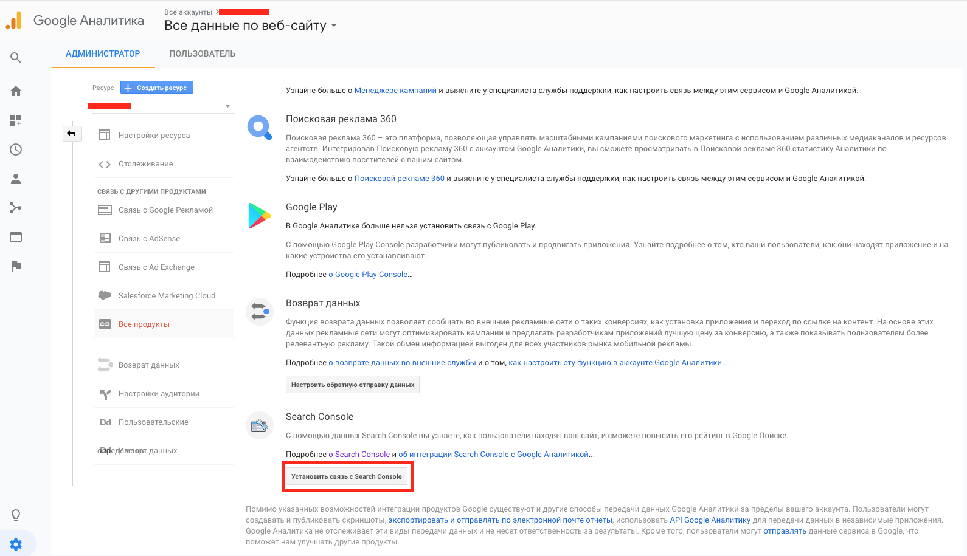Click the Google Play triangle logo
The image size is (967, 556).
(260, 216)
